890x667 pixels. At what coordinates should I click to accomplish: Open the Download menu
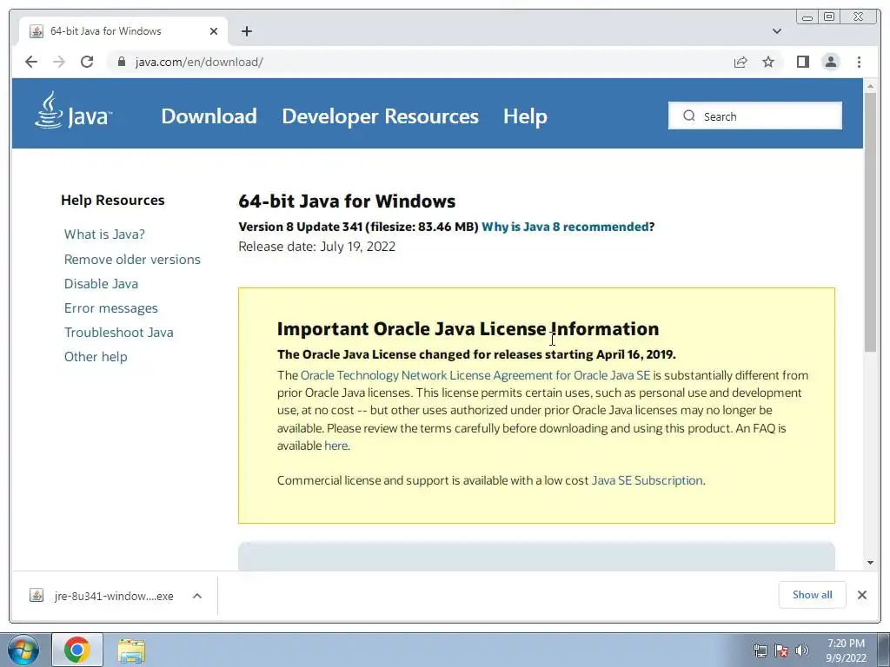(x=209, y=116)
